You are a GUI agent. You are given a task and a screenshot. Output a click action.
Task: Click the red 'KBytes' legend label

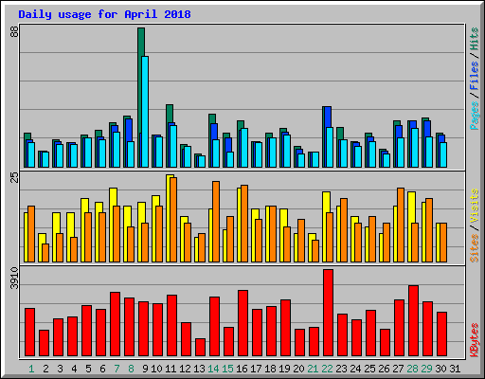pyautogui.click(x=475, y=340)
